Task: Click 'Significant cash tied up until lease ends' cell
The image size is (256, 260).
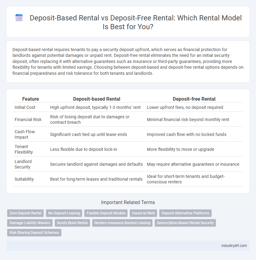Action: point(97,134)
